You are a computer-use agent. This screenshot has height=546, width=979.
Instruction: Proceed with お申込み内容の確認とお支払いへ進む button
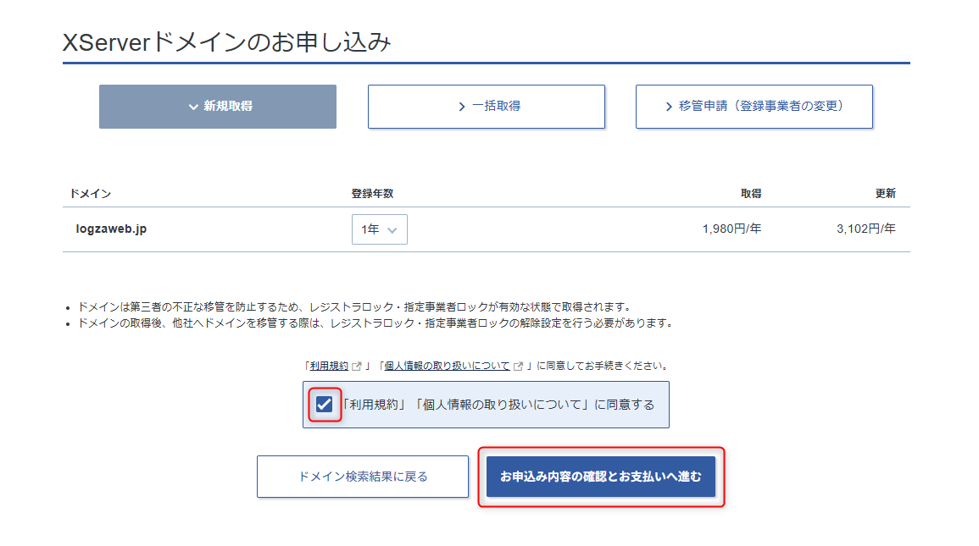[x=601, y=477]
